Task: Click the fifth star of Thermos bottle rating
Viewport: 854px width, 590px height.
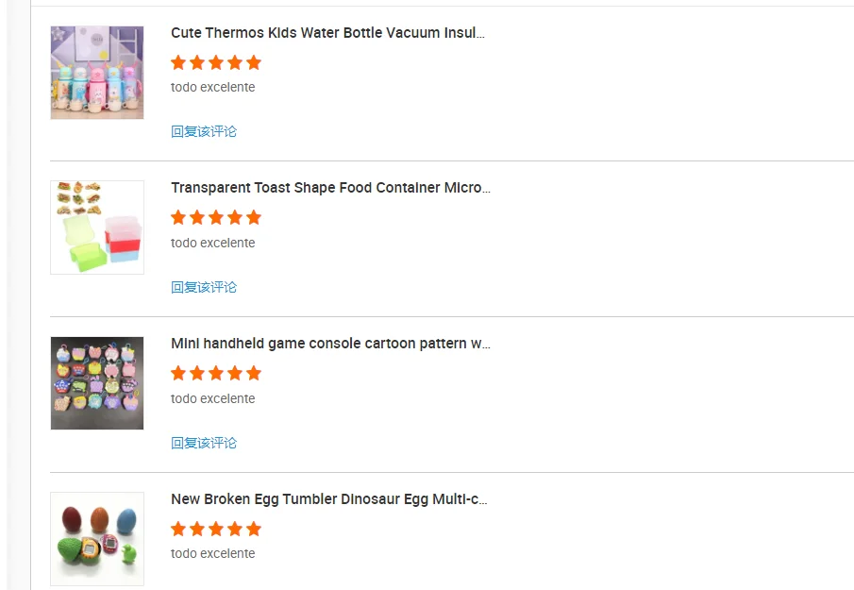Action: tap(253, 63)
